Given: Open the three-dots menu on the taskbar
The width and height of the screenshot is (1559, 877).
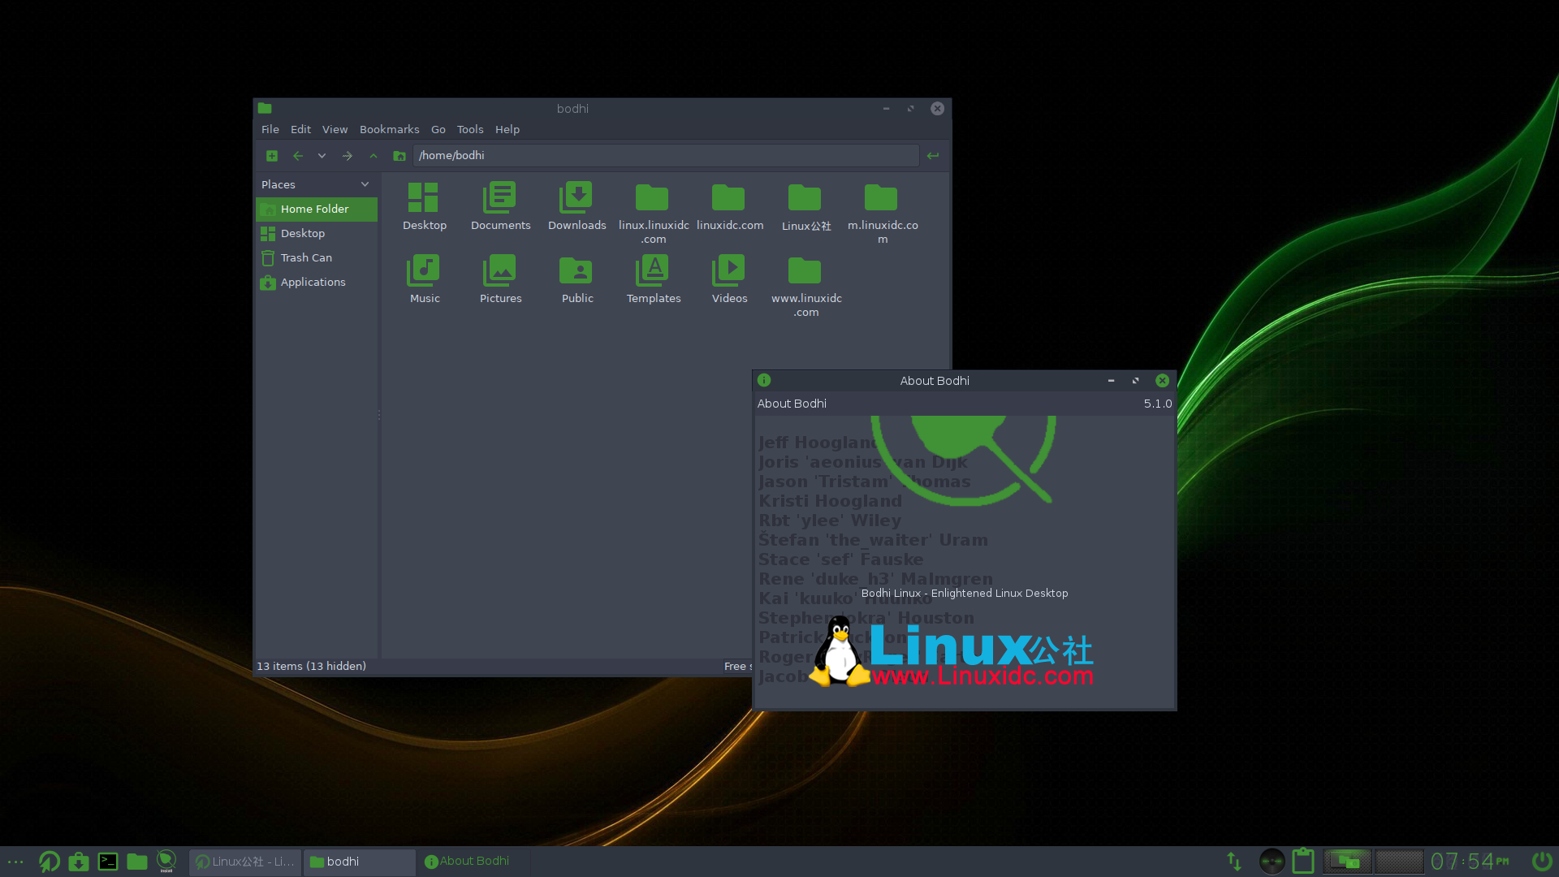Looking at the screenshot, I should [15, 862].
